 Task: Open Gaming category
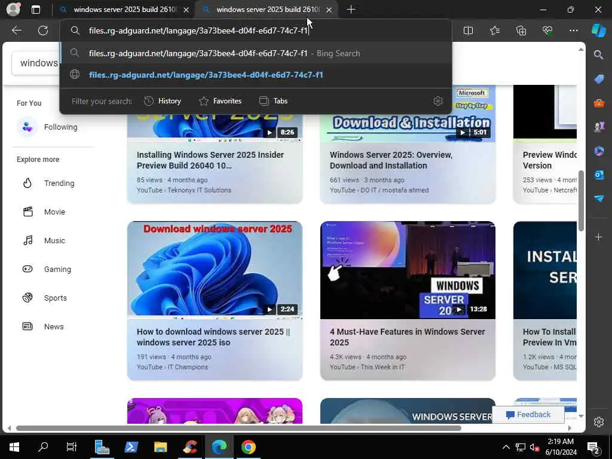(47, 270)
